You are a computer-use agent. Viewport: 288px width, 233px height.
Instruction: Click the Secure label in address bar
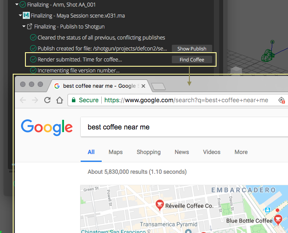tap(89, 100)
